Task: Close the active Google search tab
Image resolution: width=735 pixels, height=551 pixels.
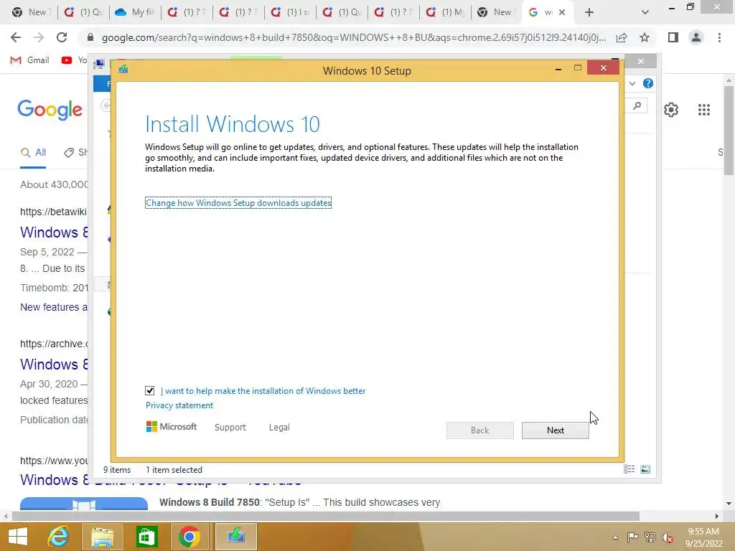Action: click(x=561, y=13)
